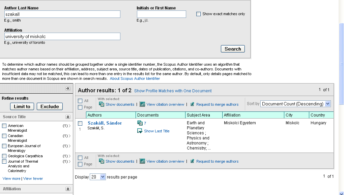Image resolution: width=344 pixels, height=195 pixels.
Task: Click View more link
Action: (11, 178)
